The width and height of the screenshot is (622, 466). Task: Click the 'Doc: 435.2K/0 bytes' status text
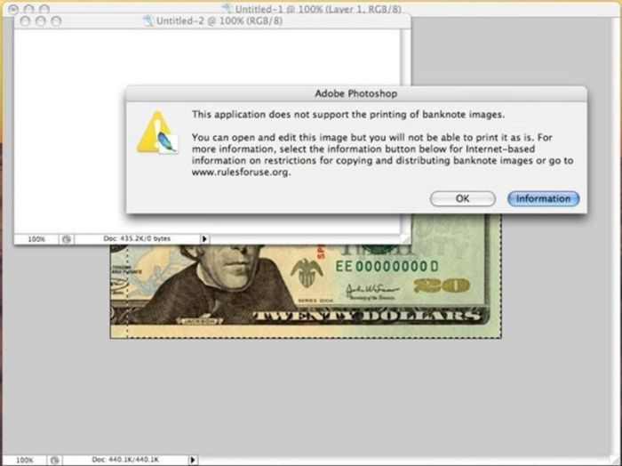[x=137, y=238]
